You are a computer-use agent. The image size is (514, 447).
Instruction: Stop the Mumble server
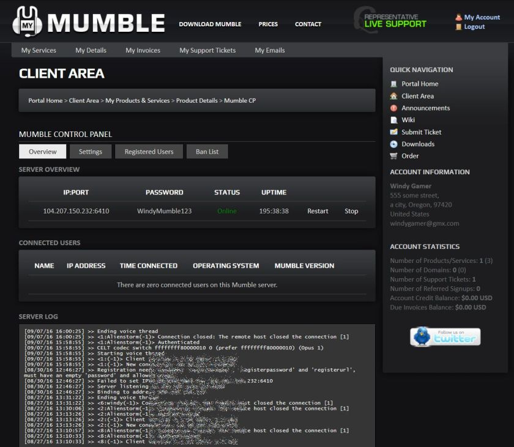pyautogui.click(x=351, y=211)
